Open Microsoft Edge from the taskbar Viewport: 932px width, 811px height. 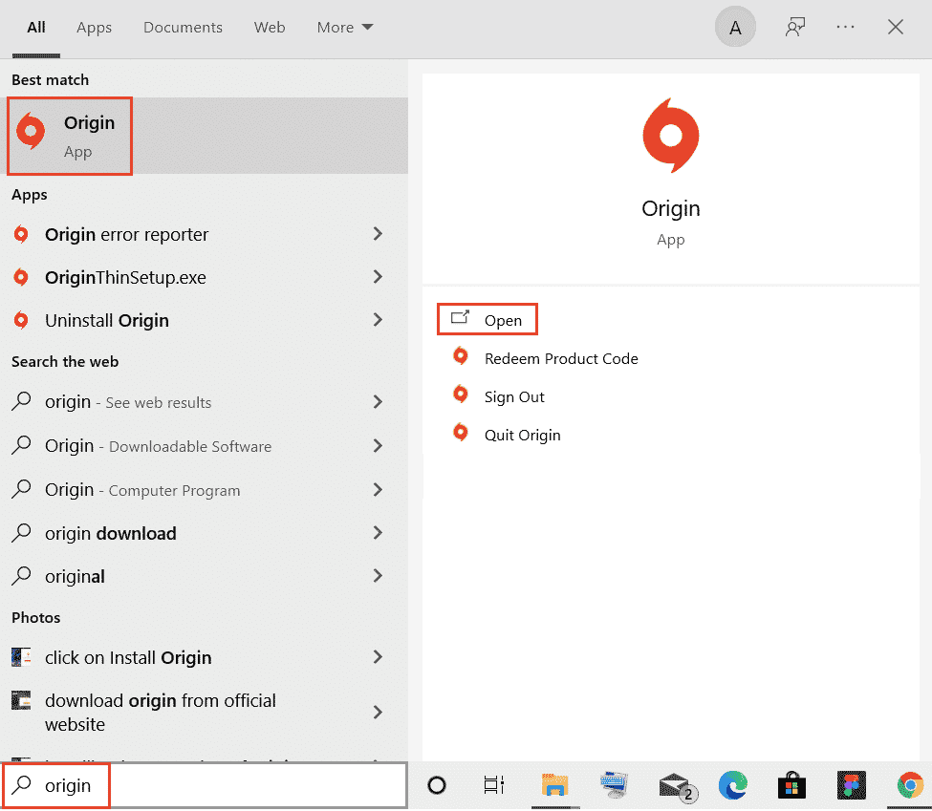733,785
